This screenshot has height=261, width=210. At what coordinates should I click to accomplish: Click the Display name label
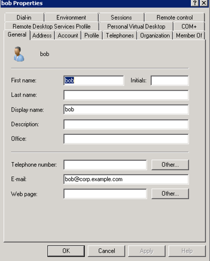click(27, 110)
